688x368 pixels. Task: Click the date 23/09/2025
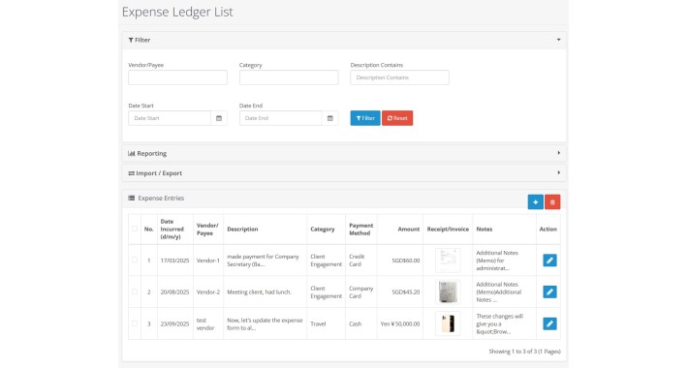point(174,323)
